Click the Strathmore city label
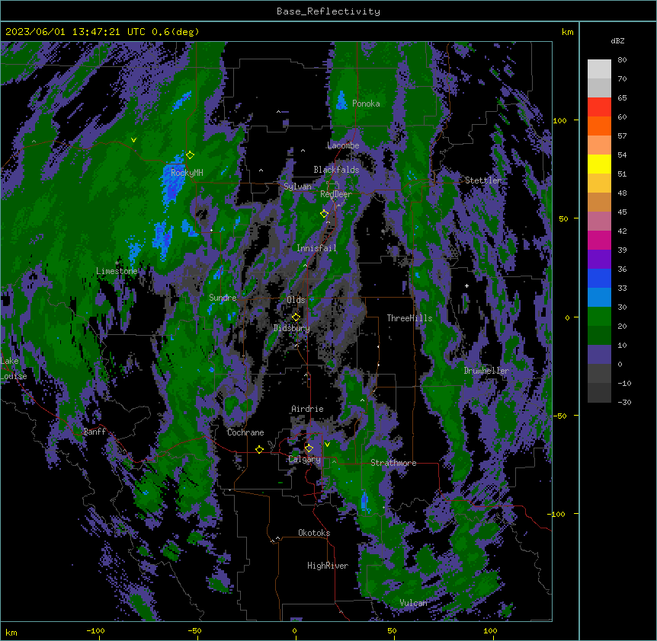 [x=393, y=463]
